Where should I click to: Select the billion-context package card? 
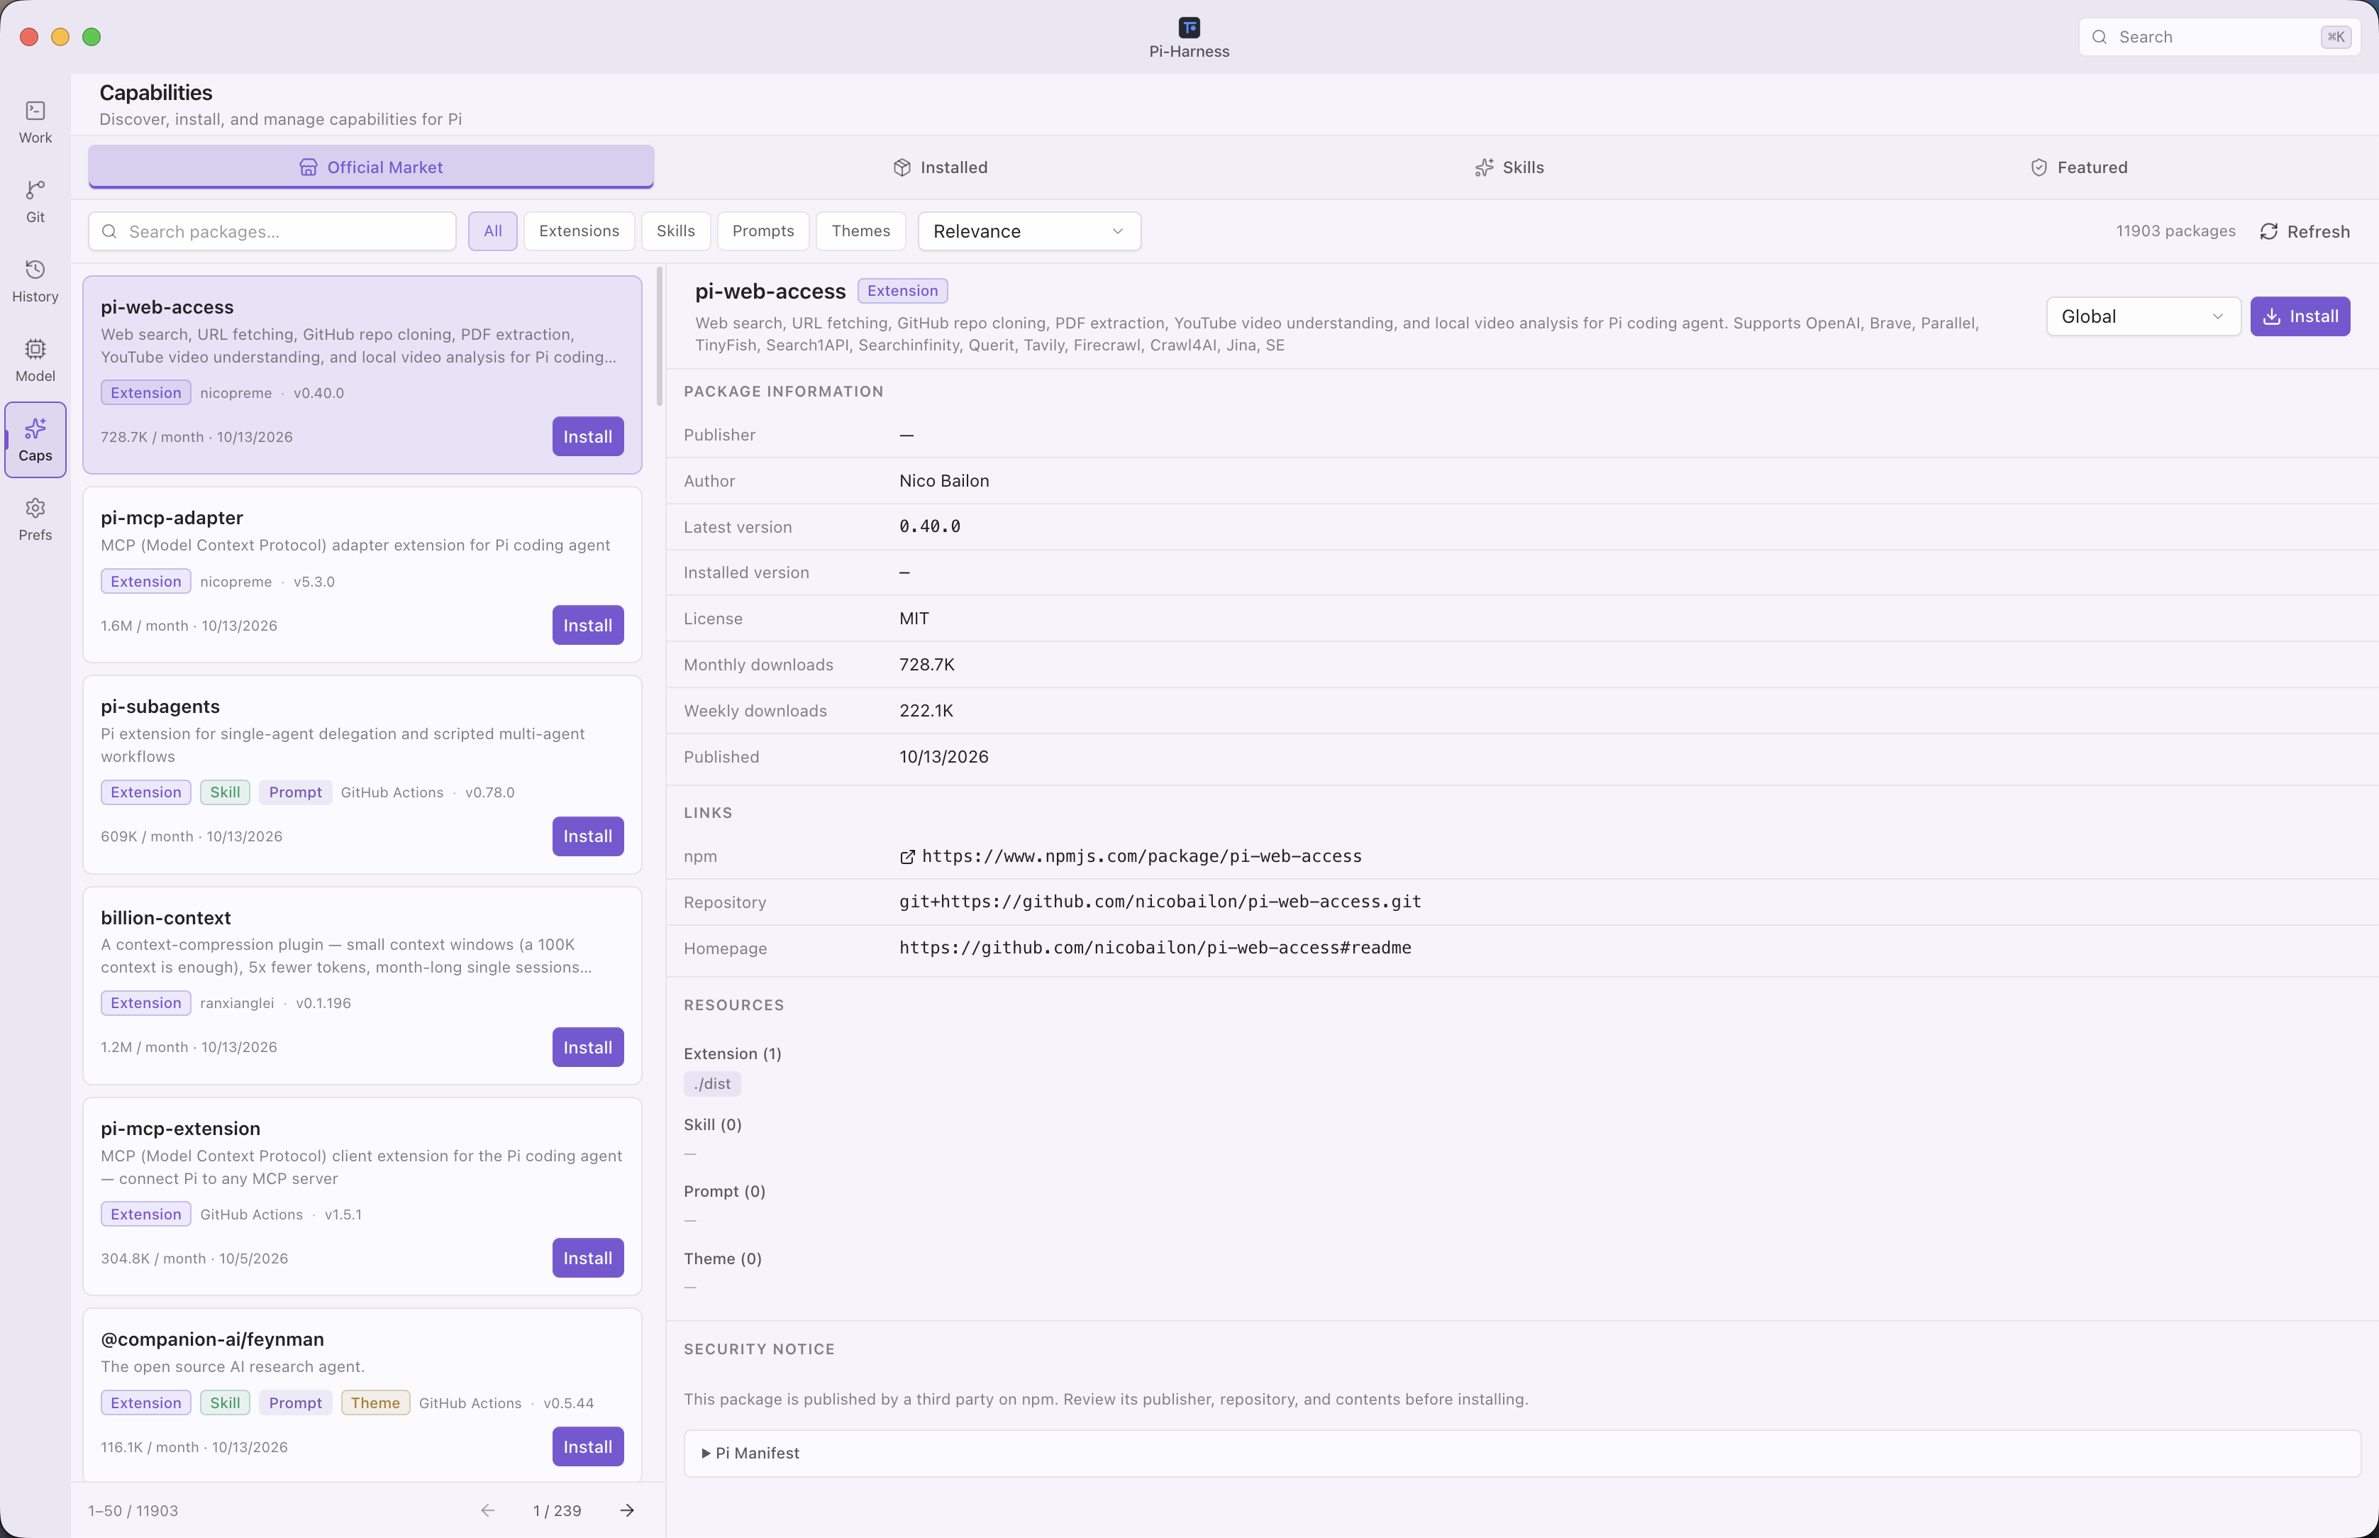coord(362,985)
